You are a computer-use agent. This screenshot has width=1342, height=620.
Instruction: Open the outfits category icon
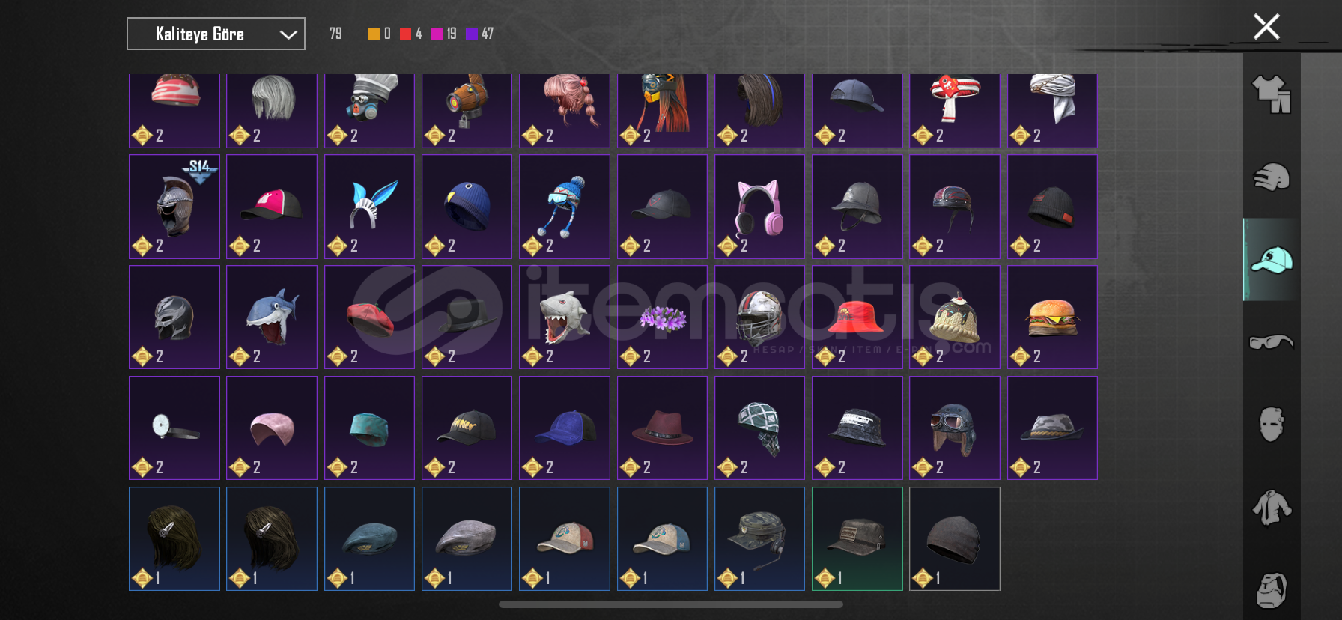point(1272,94)
